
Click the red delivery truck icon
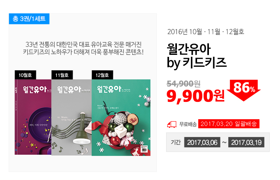pyautogui.click(x=172, y=124)
